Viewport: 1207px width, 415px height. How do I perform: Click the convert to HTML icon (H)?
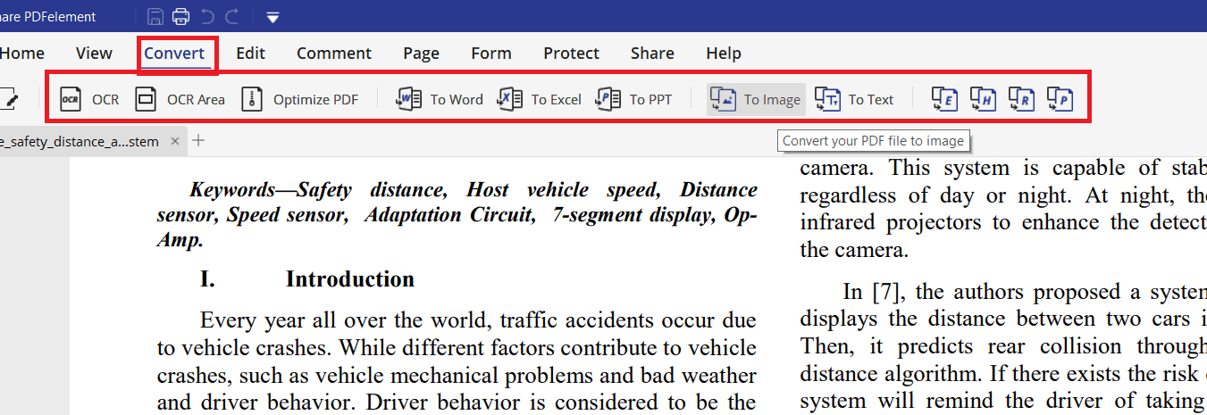coord(983,99)
